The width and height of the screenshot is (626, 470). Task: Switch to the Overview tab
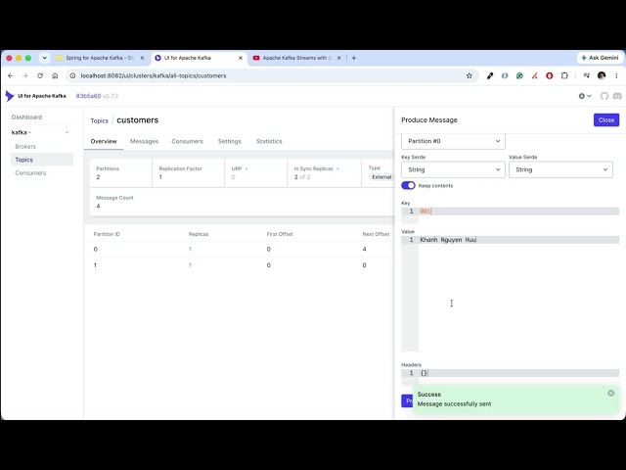point(104,141)
